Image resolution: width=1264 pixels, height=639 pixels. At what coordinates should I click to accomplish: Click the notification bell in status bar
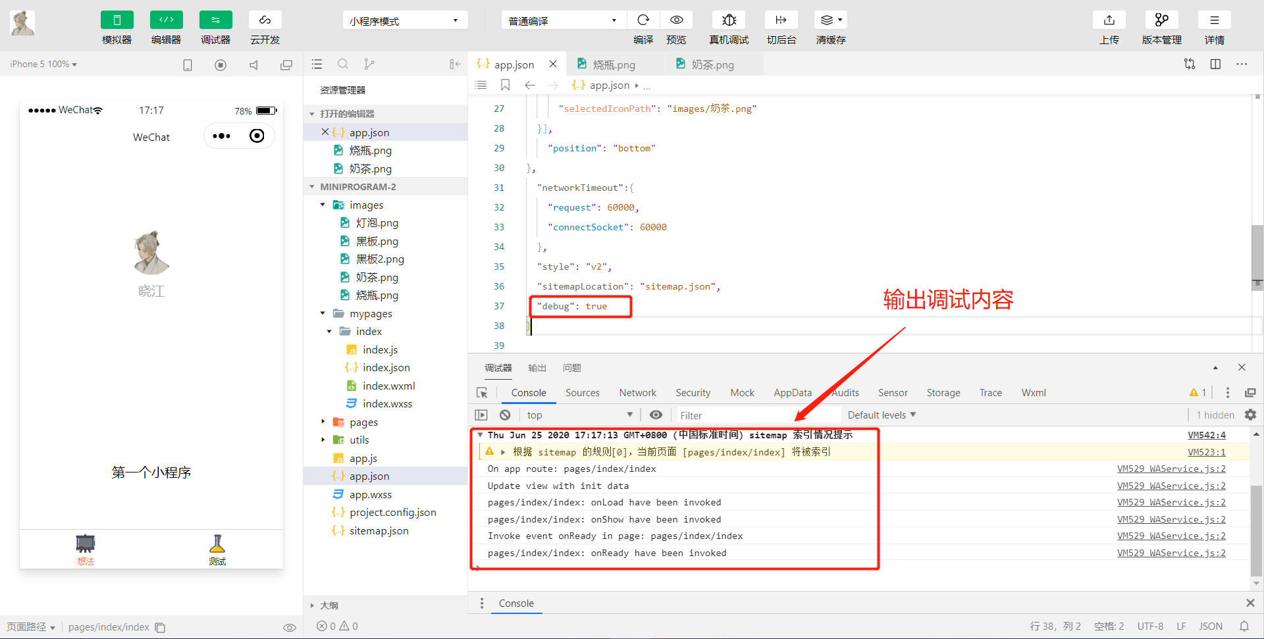(1244, 626)
